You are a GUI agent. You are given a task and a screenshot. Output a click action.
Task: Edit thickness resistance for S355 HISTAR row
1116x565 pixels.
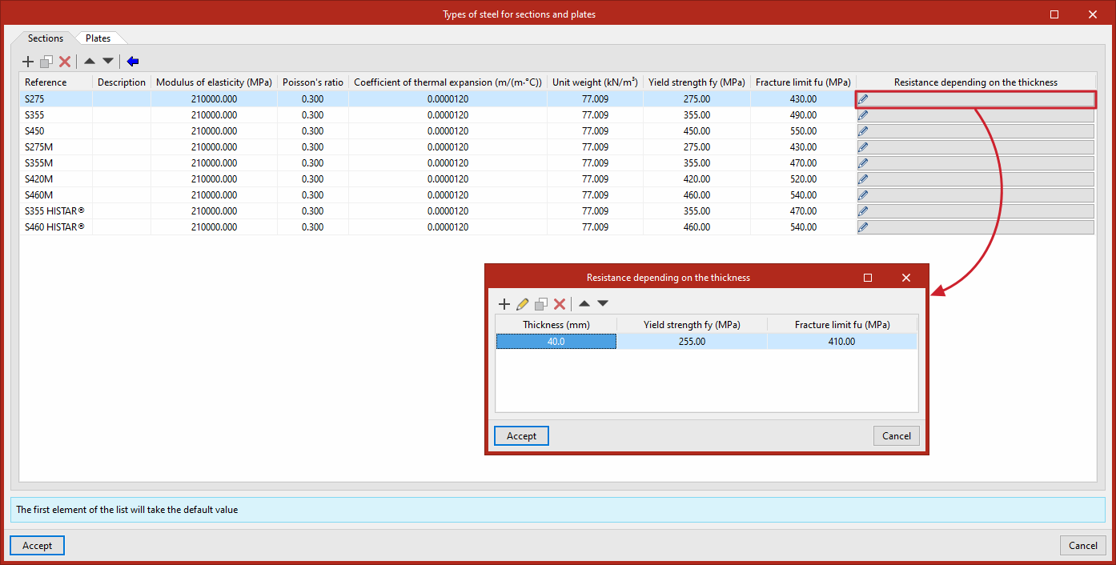(x=975, y=211)
